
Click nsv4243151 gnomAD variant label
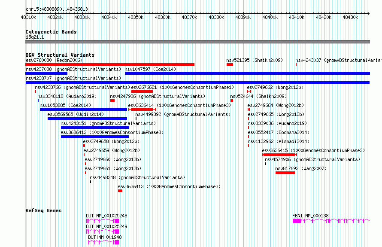(x=108, y=123)
